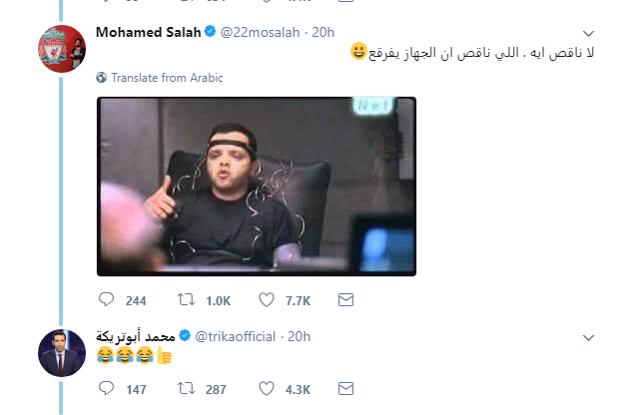Reply to Mohamed Salah's tweet
Viewport: 633px width, 415px height.
[106, 298]
